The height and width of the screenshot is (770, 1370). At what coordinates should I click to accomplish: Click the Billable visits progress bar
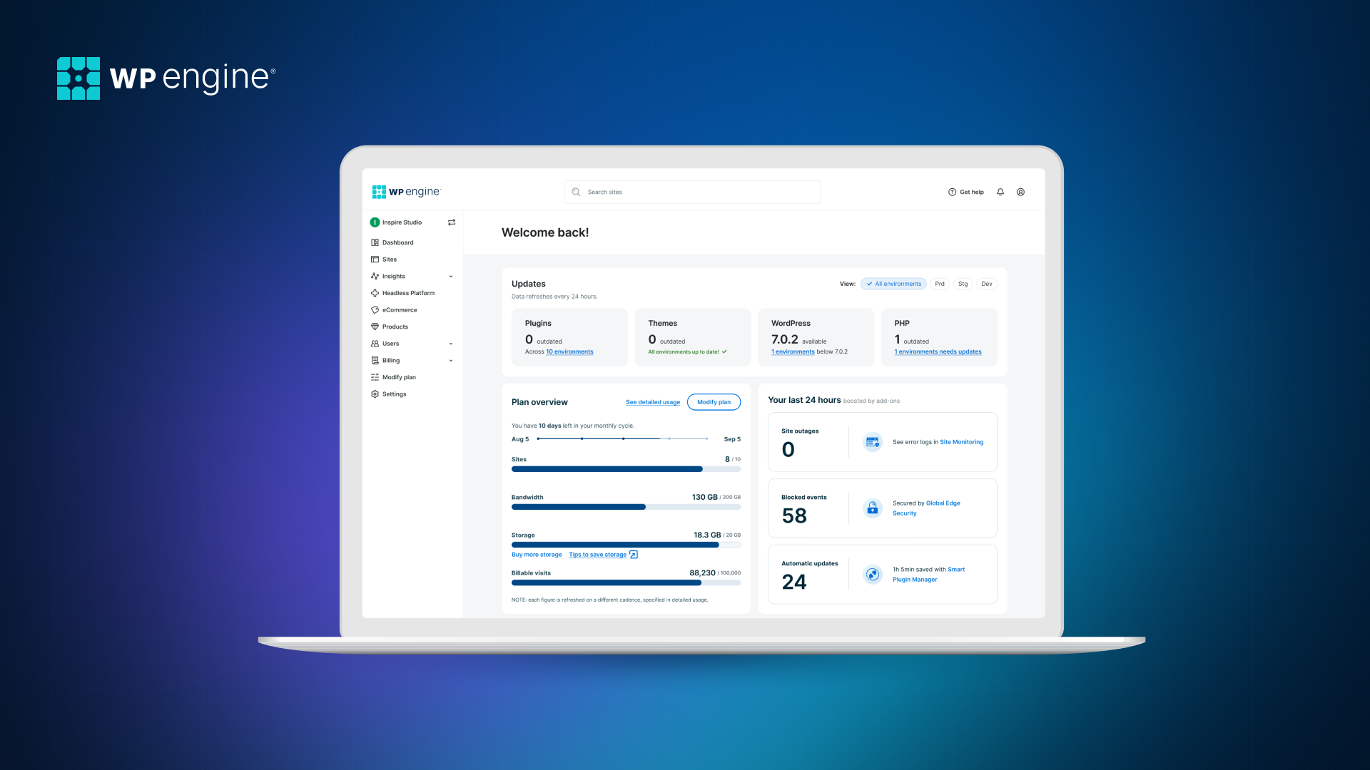point(626,582)
